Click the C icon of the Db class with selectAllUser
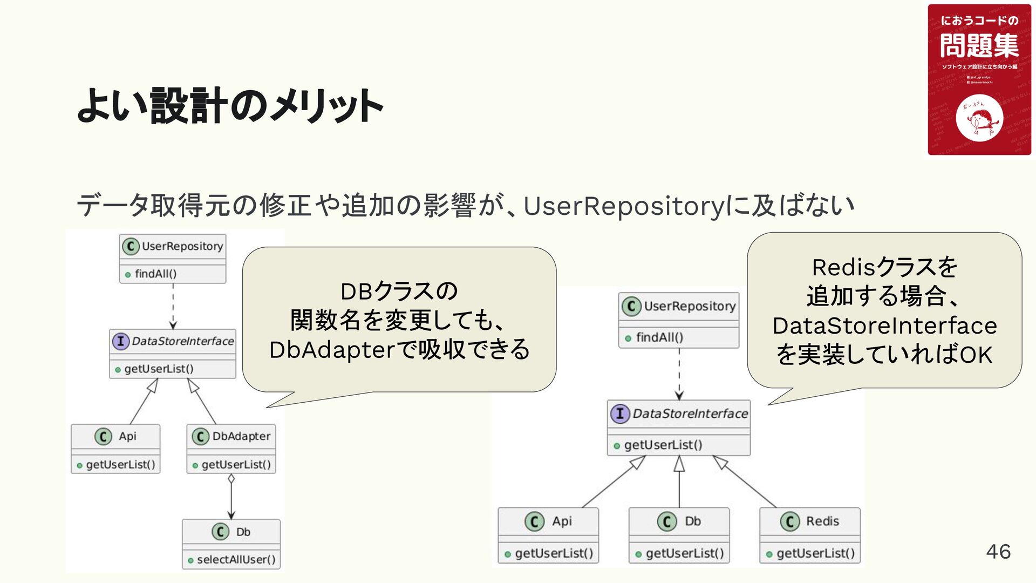The width and height of the screenshot is (1036, 583). 220,532
